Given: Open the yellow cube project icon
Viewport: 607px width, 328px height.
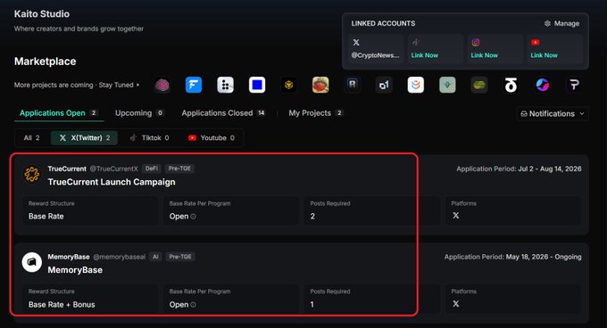Looking at the screenshot, I should (289, 85).
